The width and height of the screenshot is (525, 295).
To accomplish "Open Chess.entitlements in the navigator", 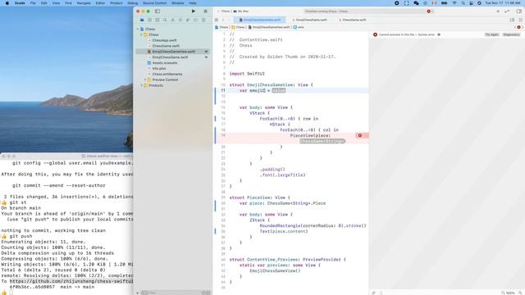I will [x=167, y=75].
